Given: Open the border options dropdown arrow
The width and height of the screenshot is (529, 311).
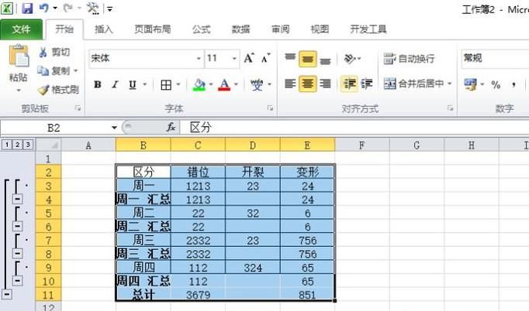Looking at the screenshot, I should click(x=178, y=84).
